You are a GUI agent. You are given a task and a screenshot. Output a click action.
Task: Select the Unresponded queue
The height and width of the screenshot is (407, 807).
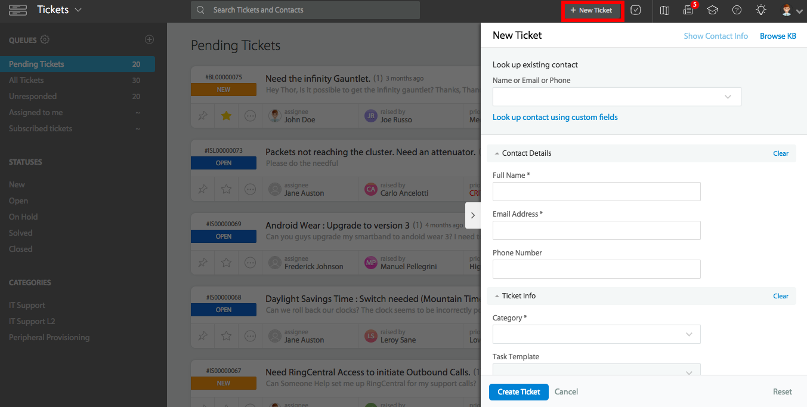pyautogui.click(x=78, y=96)
